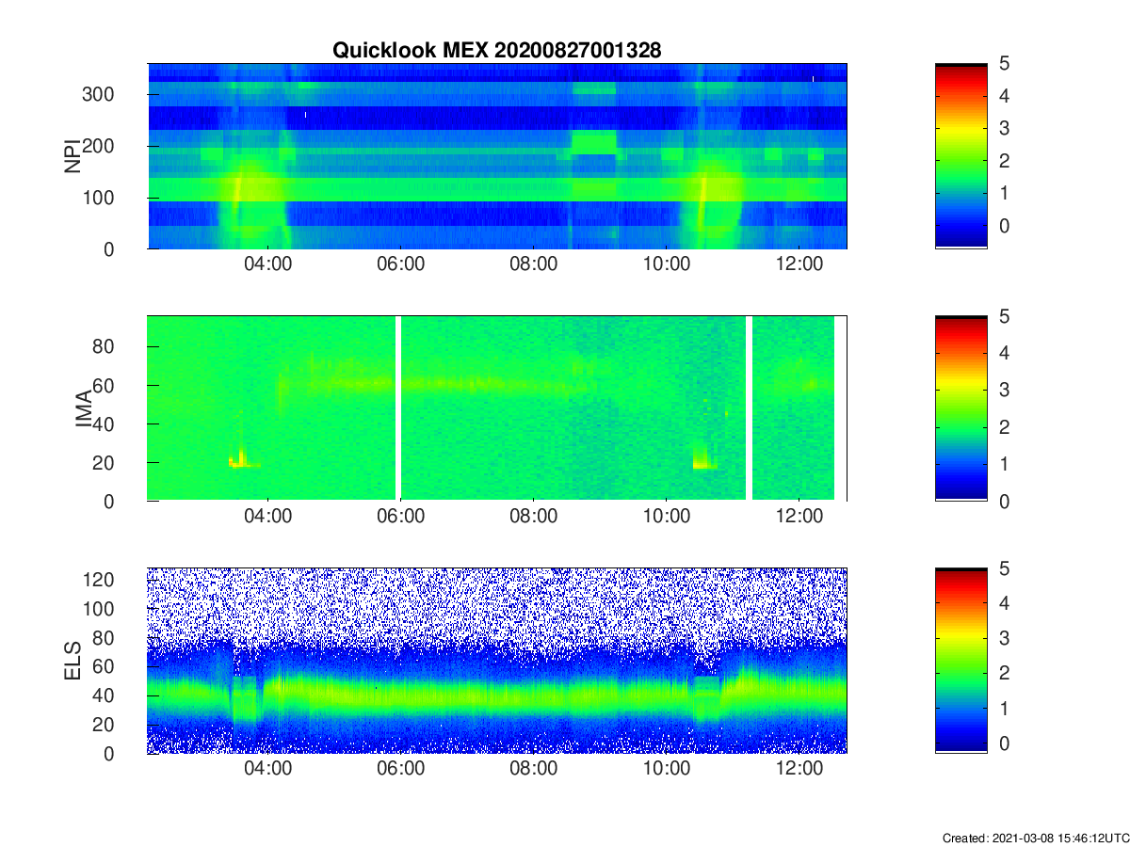Click 06:00 tick under the NPI plot
Screen dimensions: 1130x847
pos(401,265)
